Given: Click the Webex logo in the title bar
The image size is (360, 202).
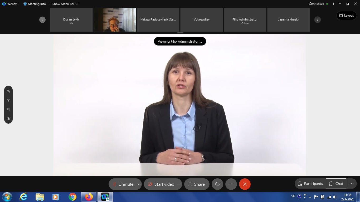Looking at the screenshot, I should point(4,4).
